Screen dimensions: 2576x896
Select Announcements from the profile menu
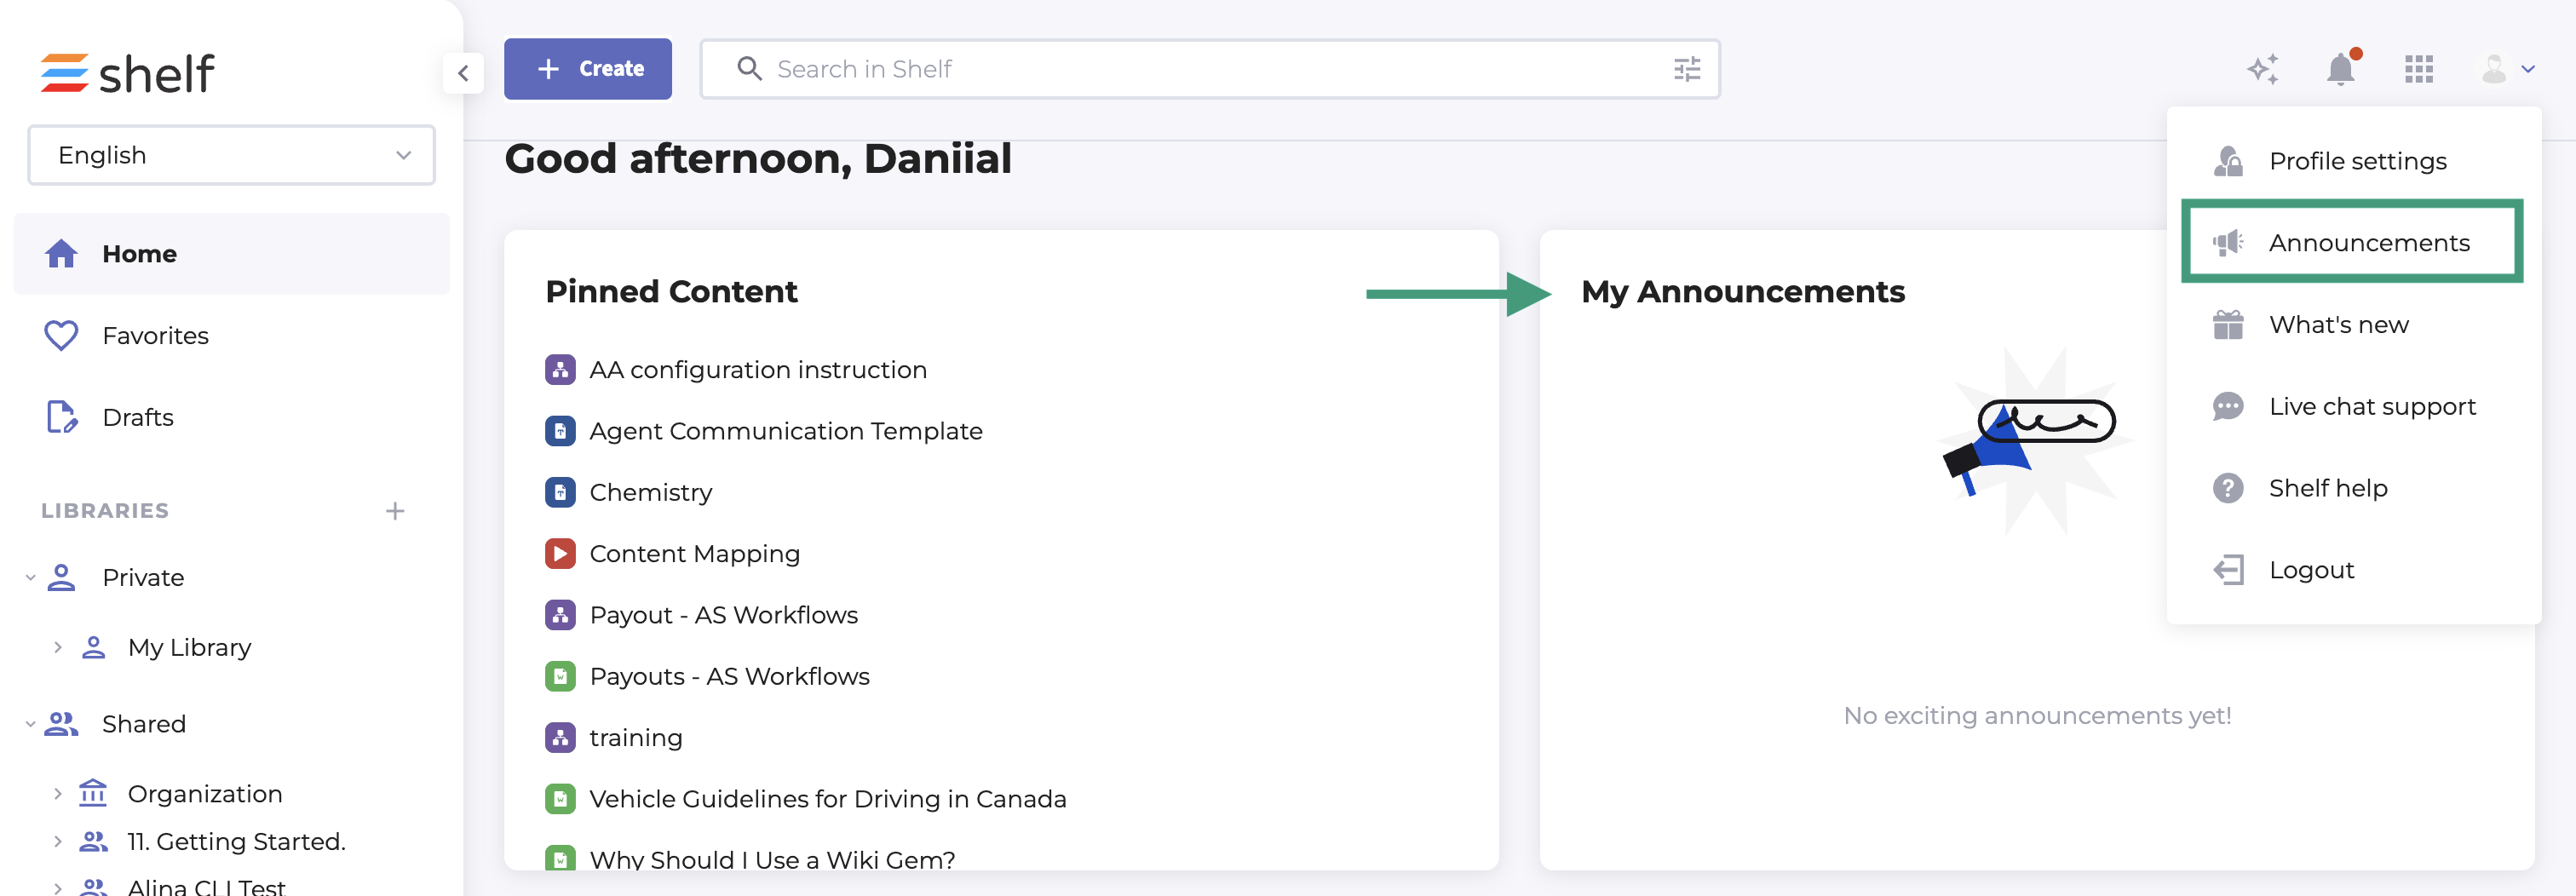(2367, 243)
